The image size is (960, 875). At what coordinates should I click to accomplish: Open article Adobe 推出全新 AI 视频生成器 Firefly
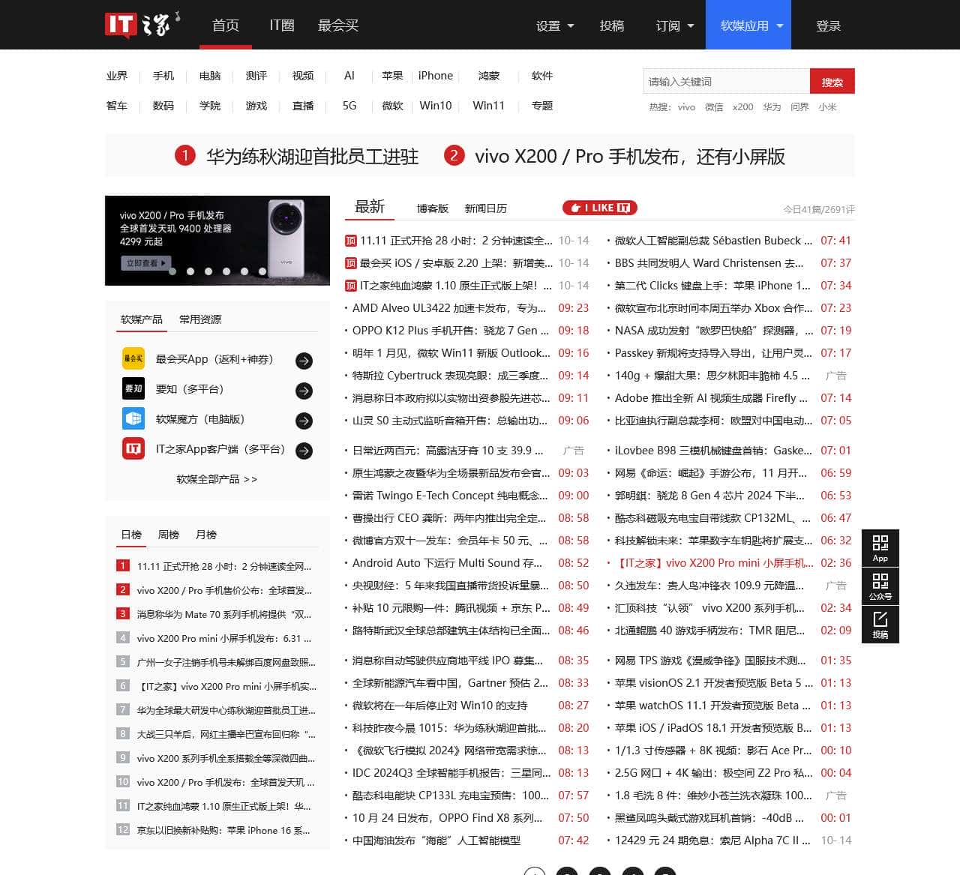pyautogui.click(x=712, y=398)
